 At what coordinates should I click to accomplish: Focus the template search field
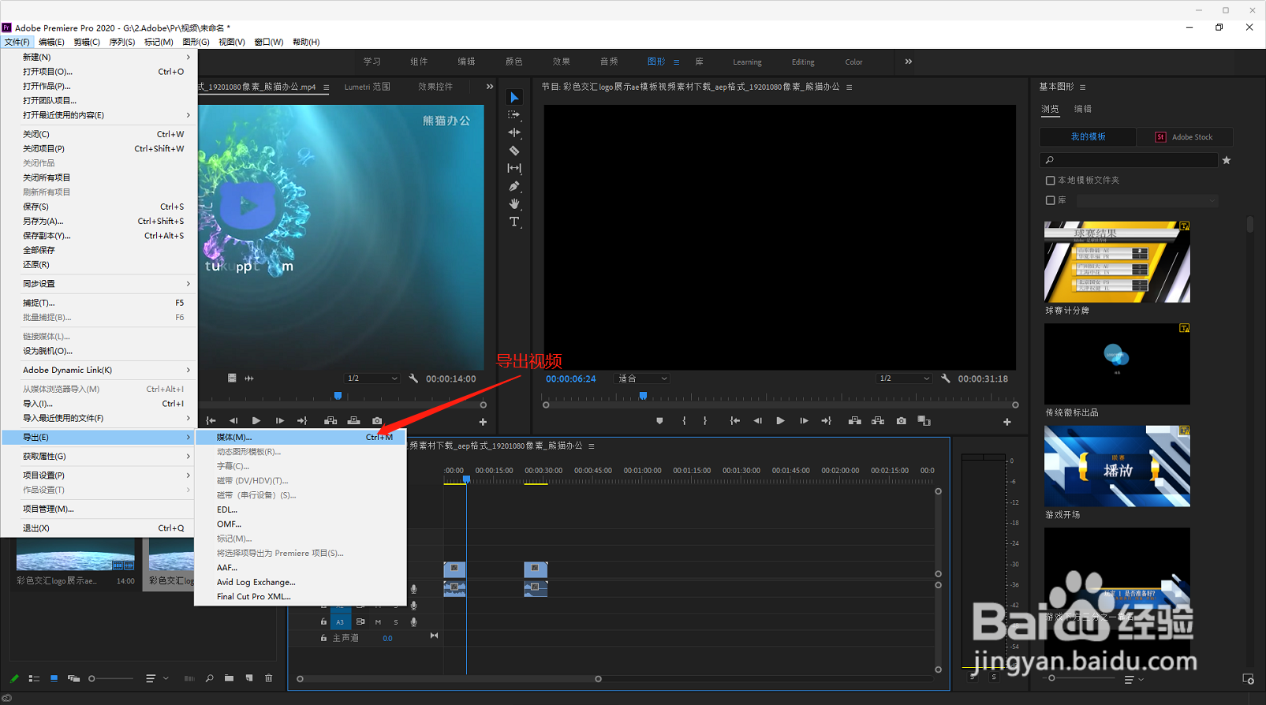click(x=1129, y=160)
